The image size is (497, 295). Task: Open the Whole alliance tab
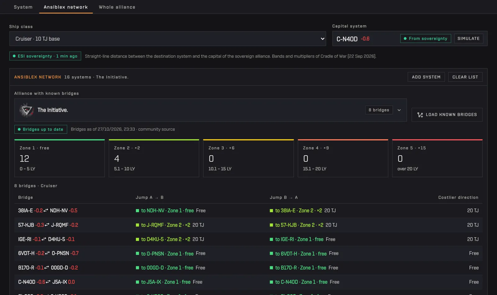[117, 7]
